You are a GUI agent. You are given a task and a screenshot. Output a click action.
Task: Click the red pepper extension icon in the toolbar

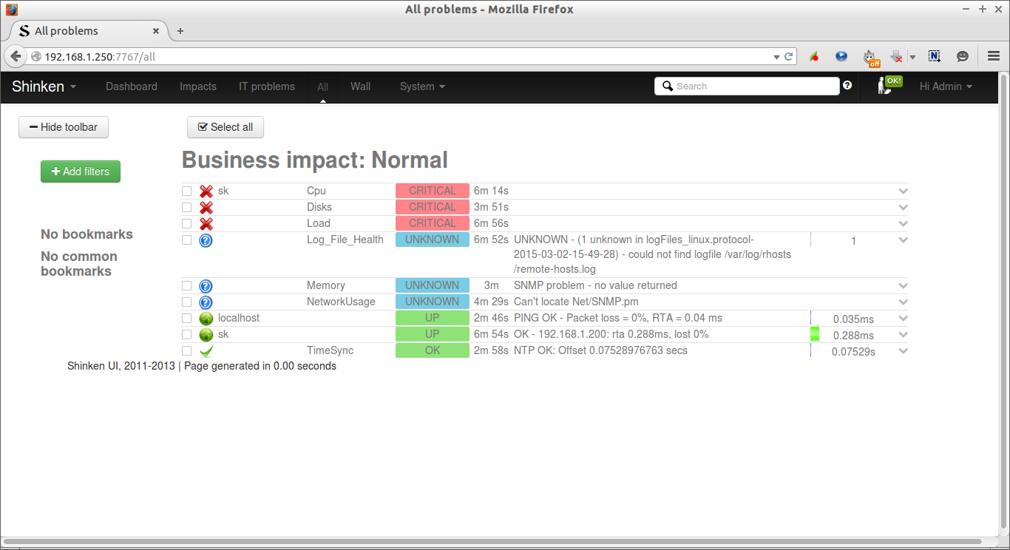pos(814,56)
